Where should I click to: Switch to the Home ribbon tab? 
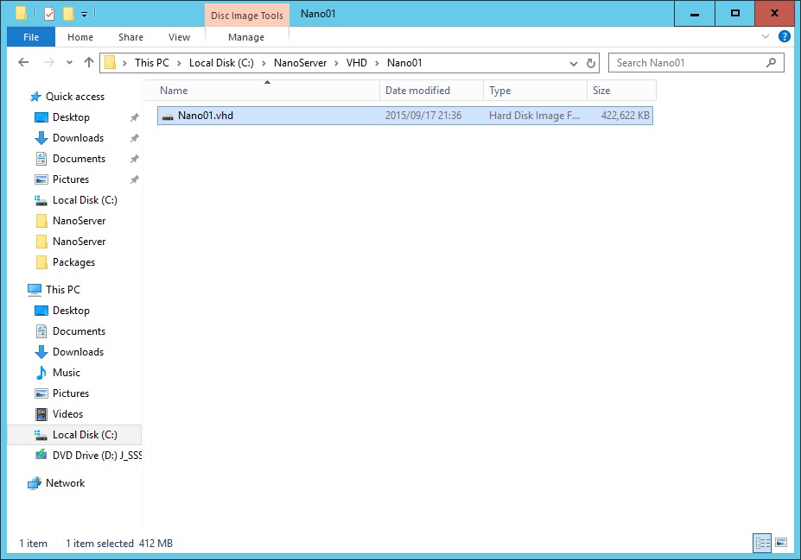coord(80,37)
